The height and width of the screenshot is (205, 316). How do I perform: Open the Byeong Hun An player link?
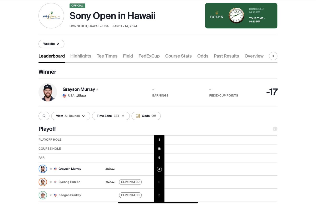[x=69, y=182]
